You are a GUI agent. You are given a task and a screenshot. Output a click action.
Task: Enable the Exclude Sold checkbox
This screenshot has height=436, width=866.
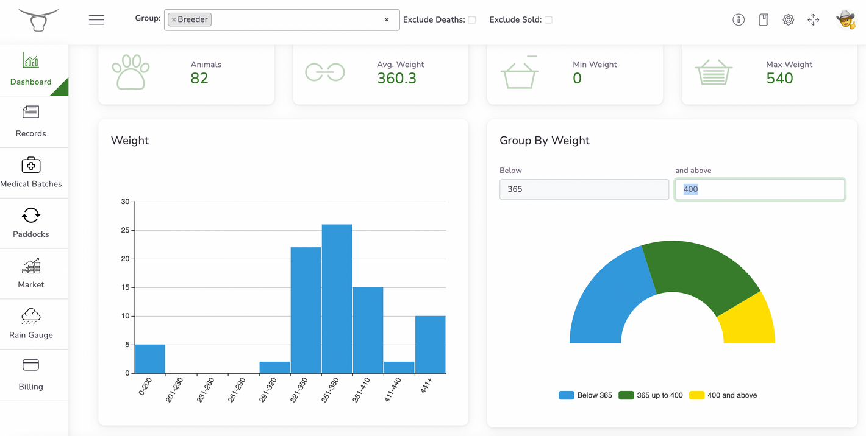click(548, 20)
